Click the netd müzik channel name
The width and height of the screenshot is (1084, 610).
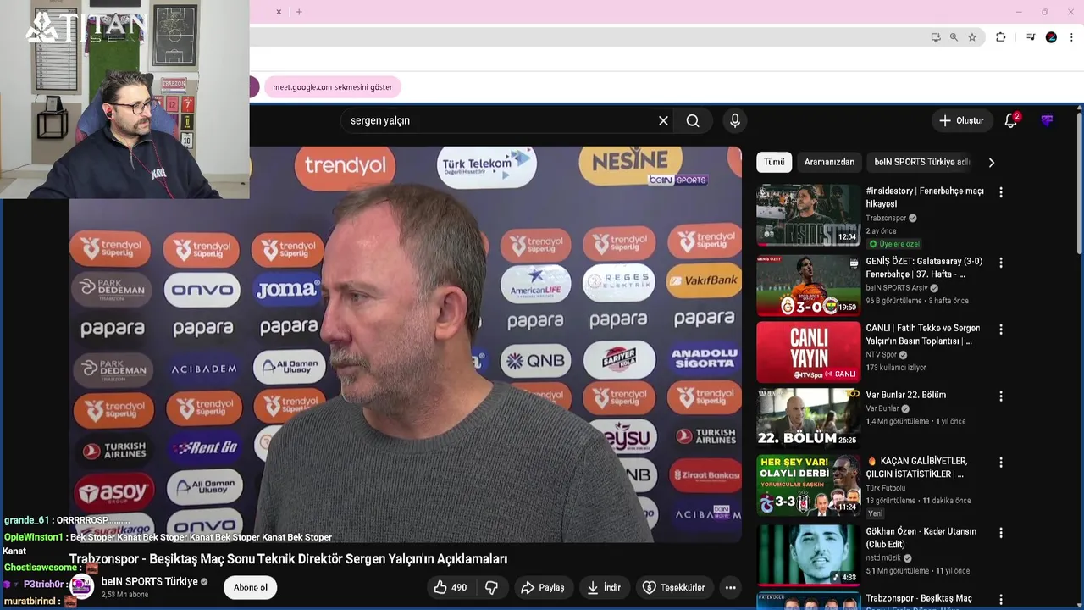[884, 558]
